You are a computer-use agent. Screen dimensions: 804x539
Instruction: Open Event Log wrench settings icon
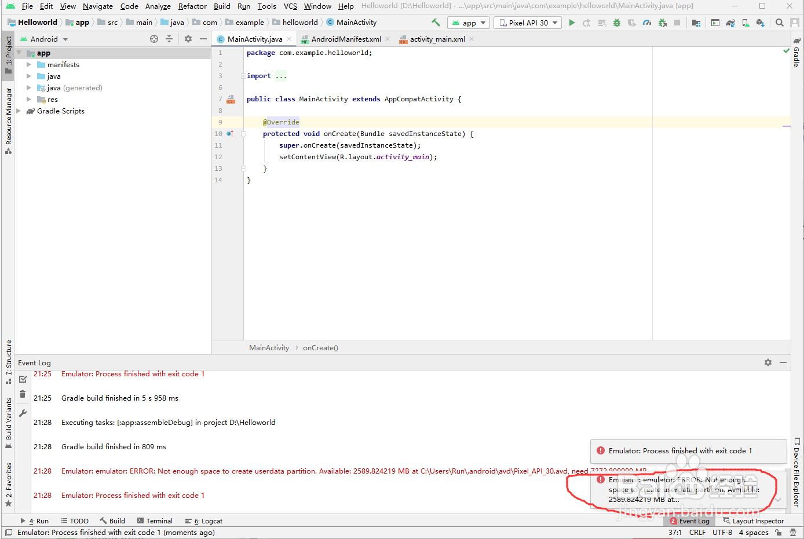(23, 413)
